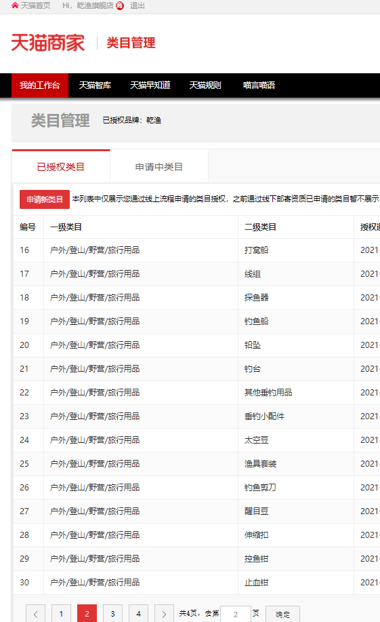Select current page 2 button

(x=87, y=614)
